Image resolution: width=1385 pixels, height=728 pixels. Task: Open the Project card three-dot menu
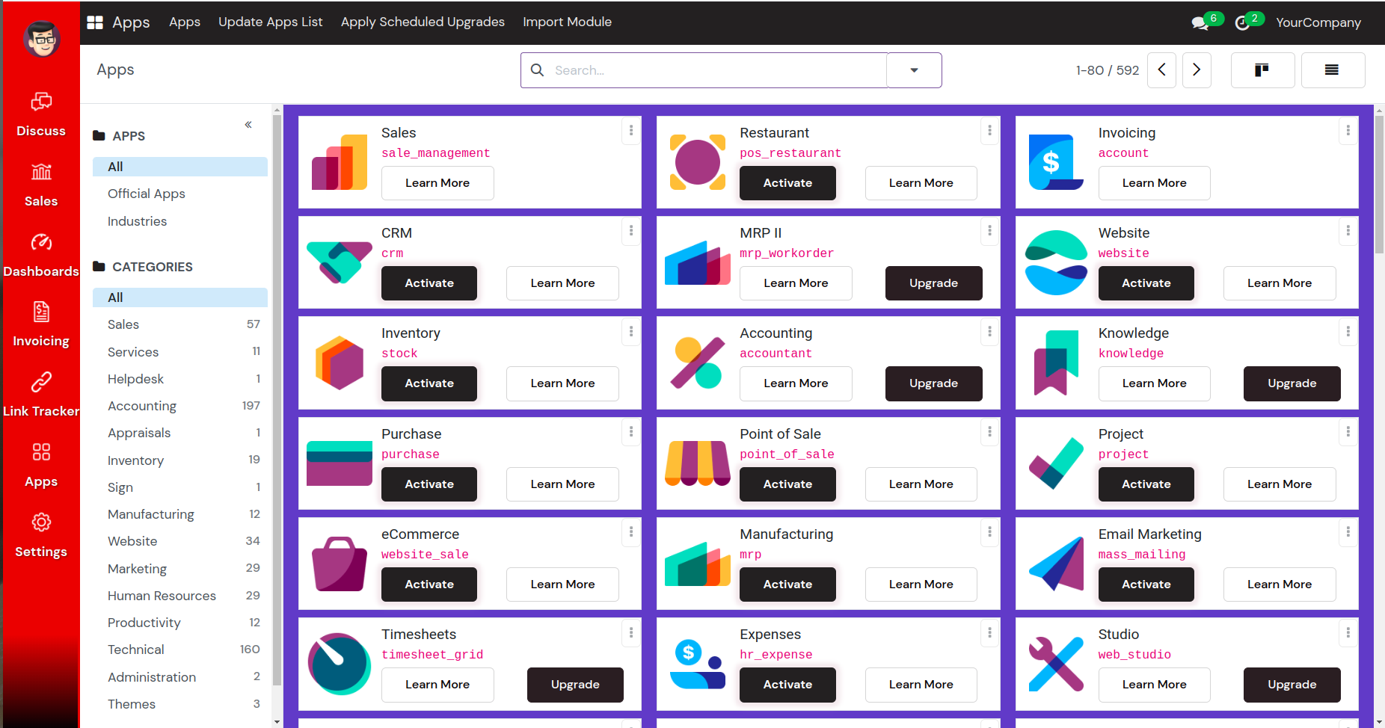click(x=1348, y=431)
